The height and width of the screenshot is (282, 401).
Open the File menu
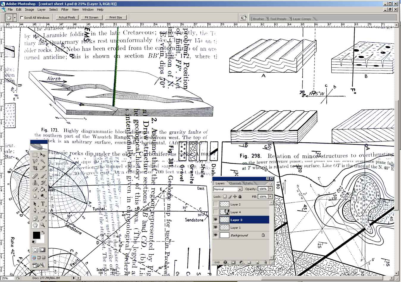(x=10, y=10)
